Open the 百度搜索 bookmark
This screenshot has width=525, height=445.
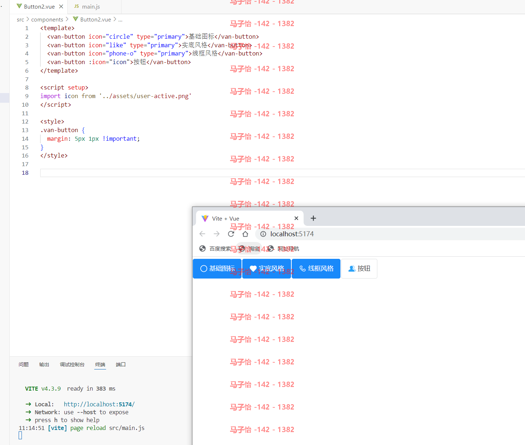tap(215, 248)
